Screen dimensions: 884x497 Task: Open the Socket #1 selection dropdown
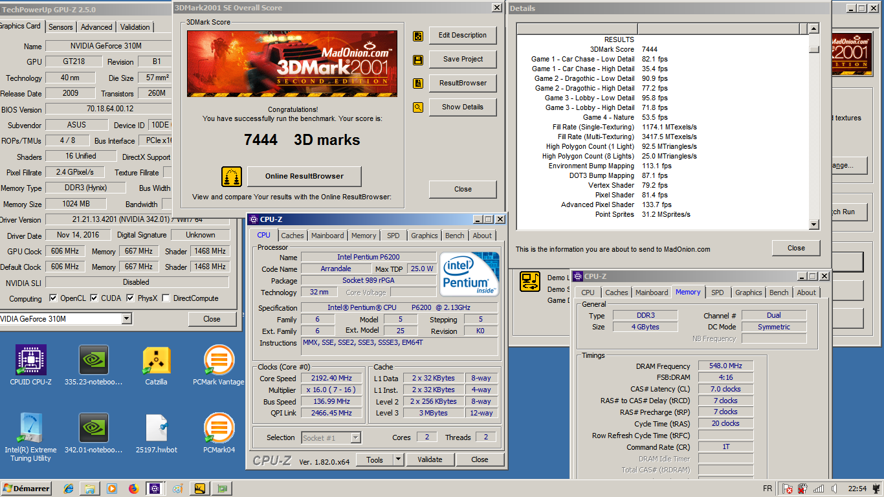click(355, 438)
